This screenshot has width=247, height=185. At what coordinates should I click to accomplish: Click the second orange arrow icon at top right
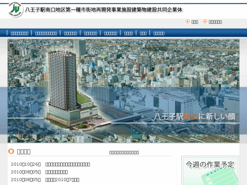click(205, 21)
